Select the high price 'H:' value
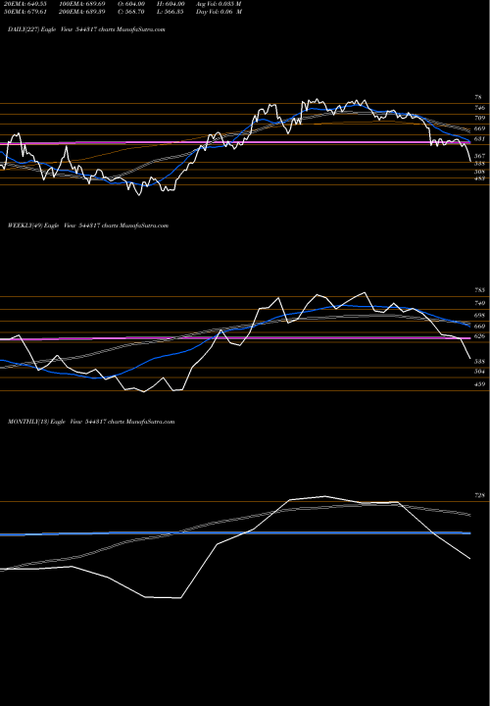Image resolution: width=490 pixels, height=706 pixels. click(x=171, y=4)
